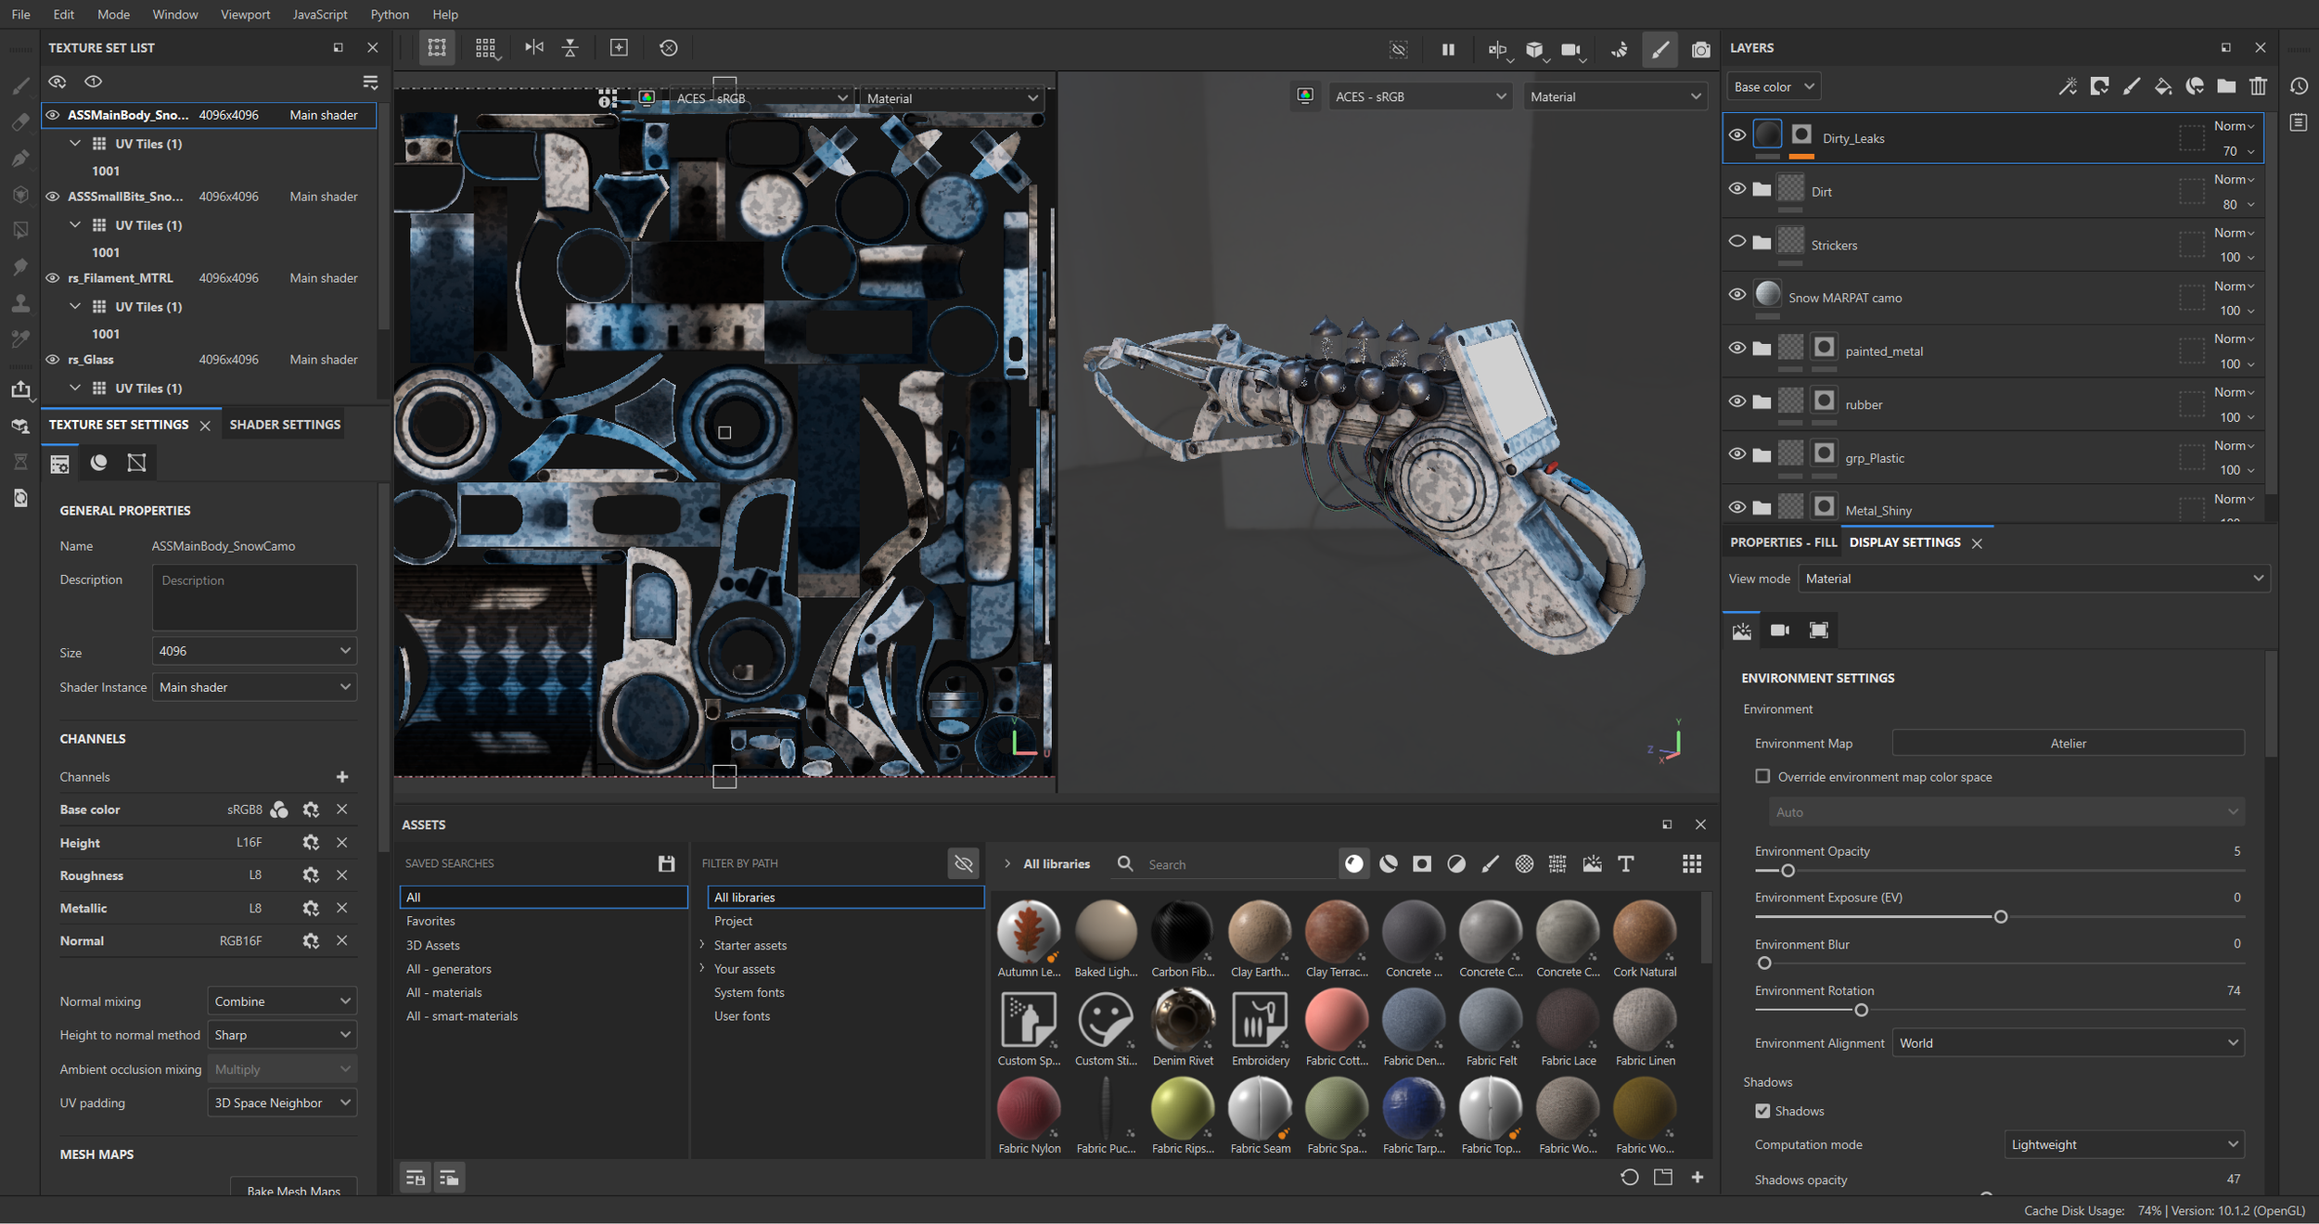This screenshot has width=2319, height=1224.
Task: Open the Size 4096 dropdown
Action: [x=254, y=651]
